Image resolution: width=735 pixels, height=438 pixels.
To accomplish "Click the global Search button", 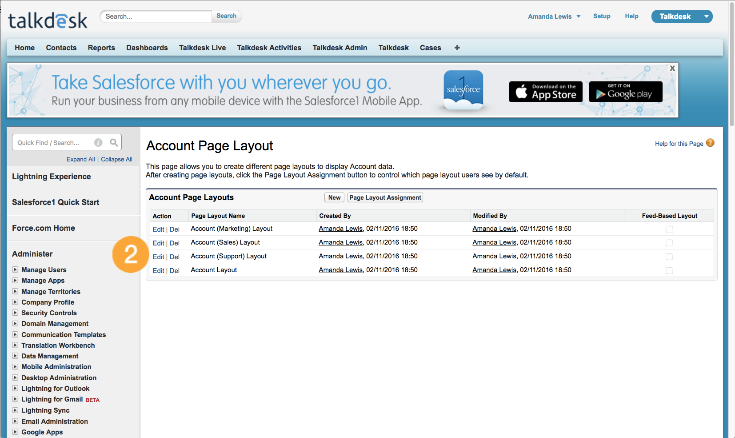I will point(227,16).
